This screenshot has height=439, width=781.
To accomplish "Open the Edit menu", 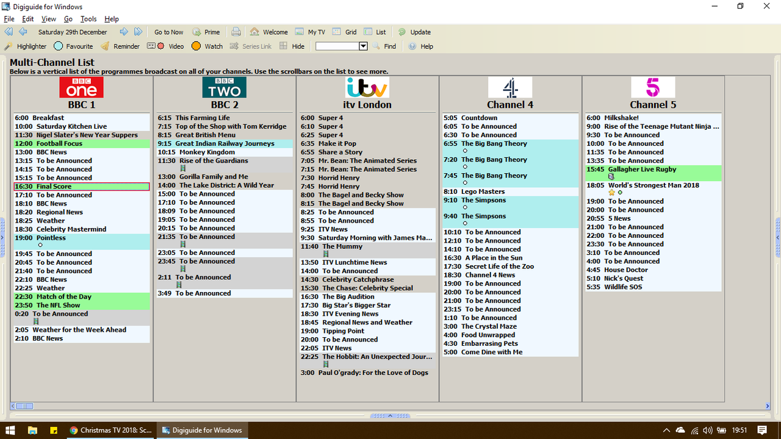I will (28, 19).
